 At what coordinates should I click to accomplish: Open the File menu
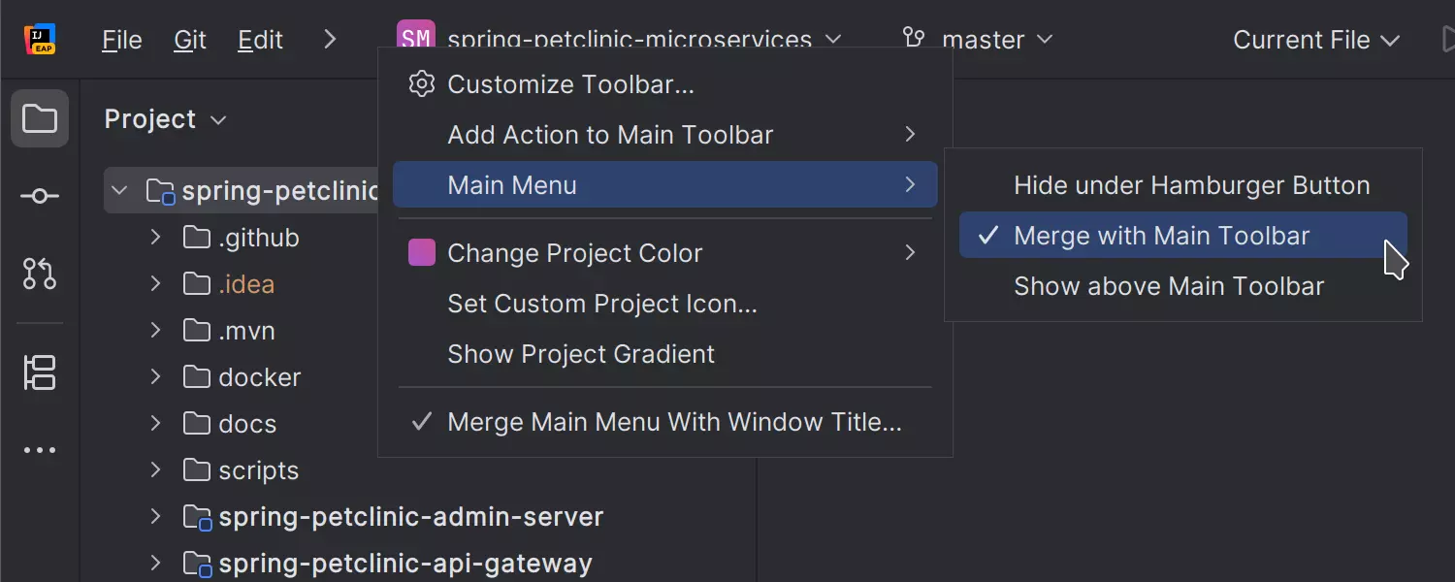pos(120,40)
